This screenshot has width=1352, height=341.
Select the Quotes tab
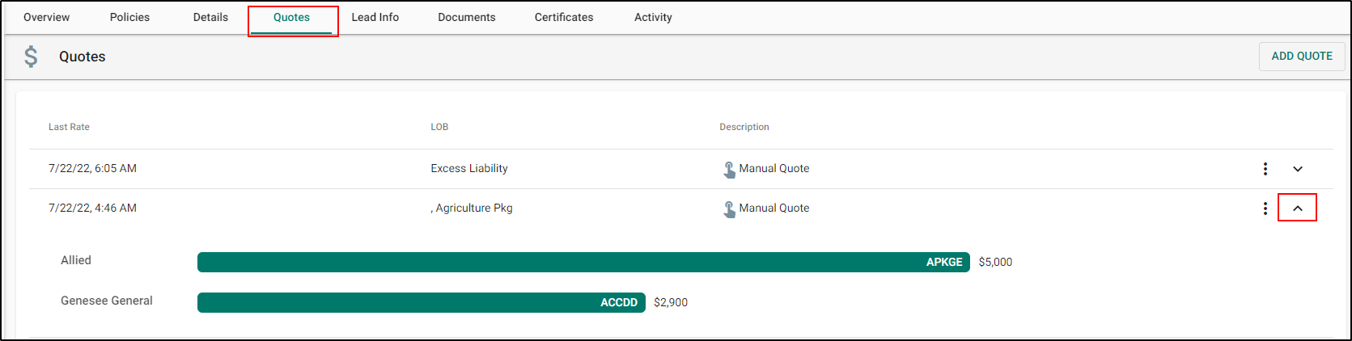[291, 18]
